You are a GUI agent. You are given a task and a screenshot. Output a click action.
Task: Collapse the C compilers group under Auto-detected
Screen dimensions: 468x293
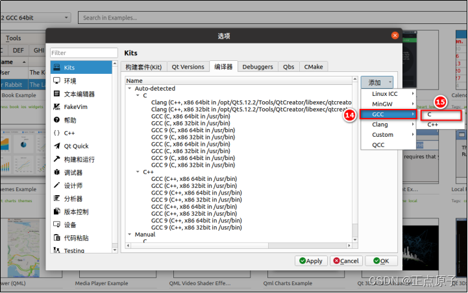point(138,95)
